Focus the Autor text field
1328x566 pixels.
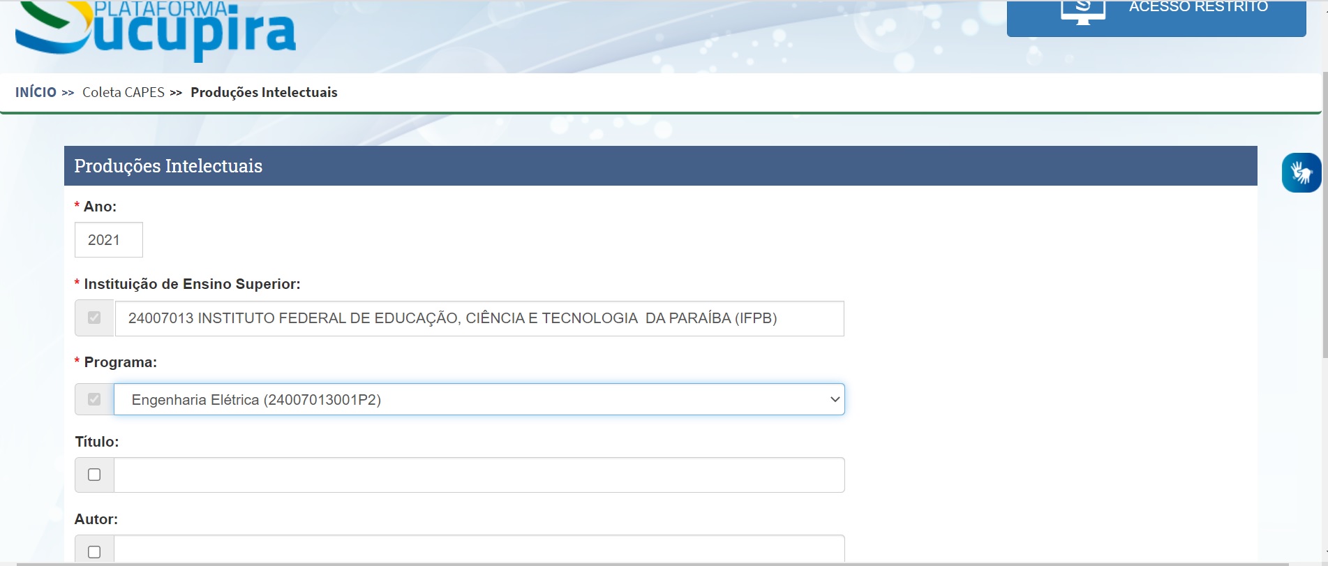[x=479, y=550]
